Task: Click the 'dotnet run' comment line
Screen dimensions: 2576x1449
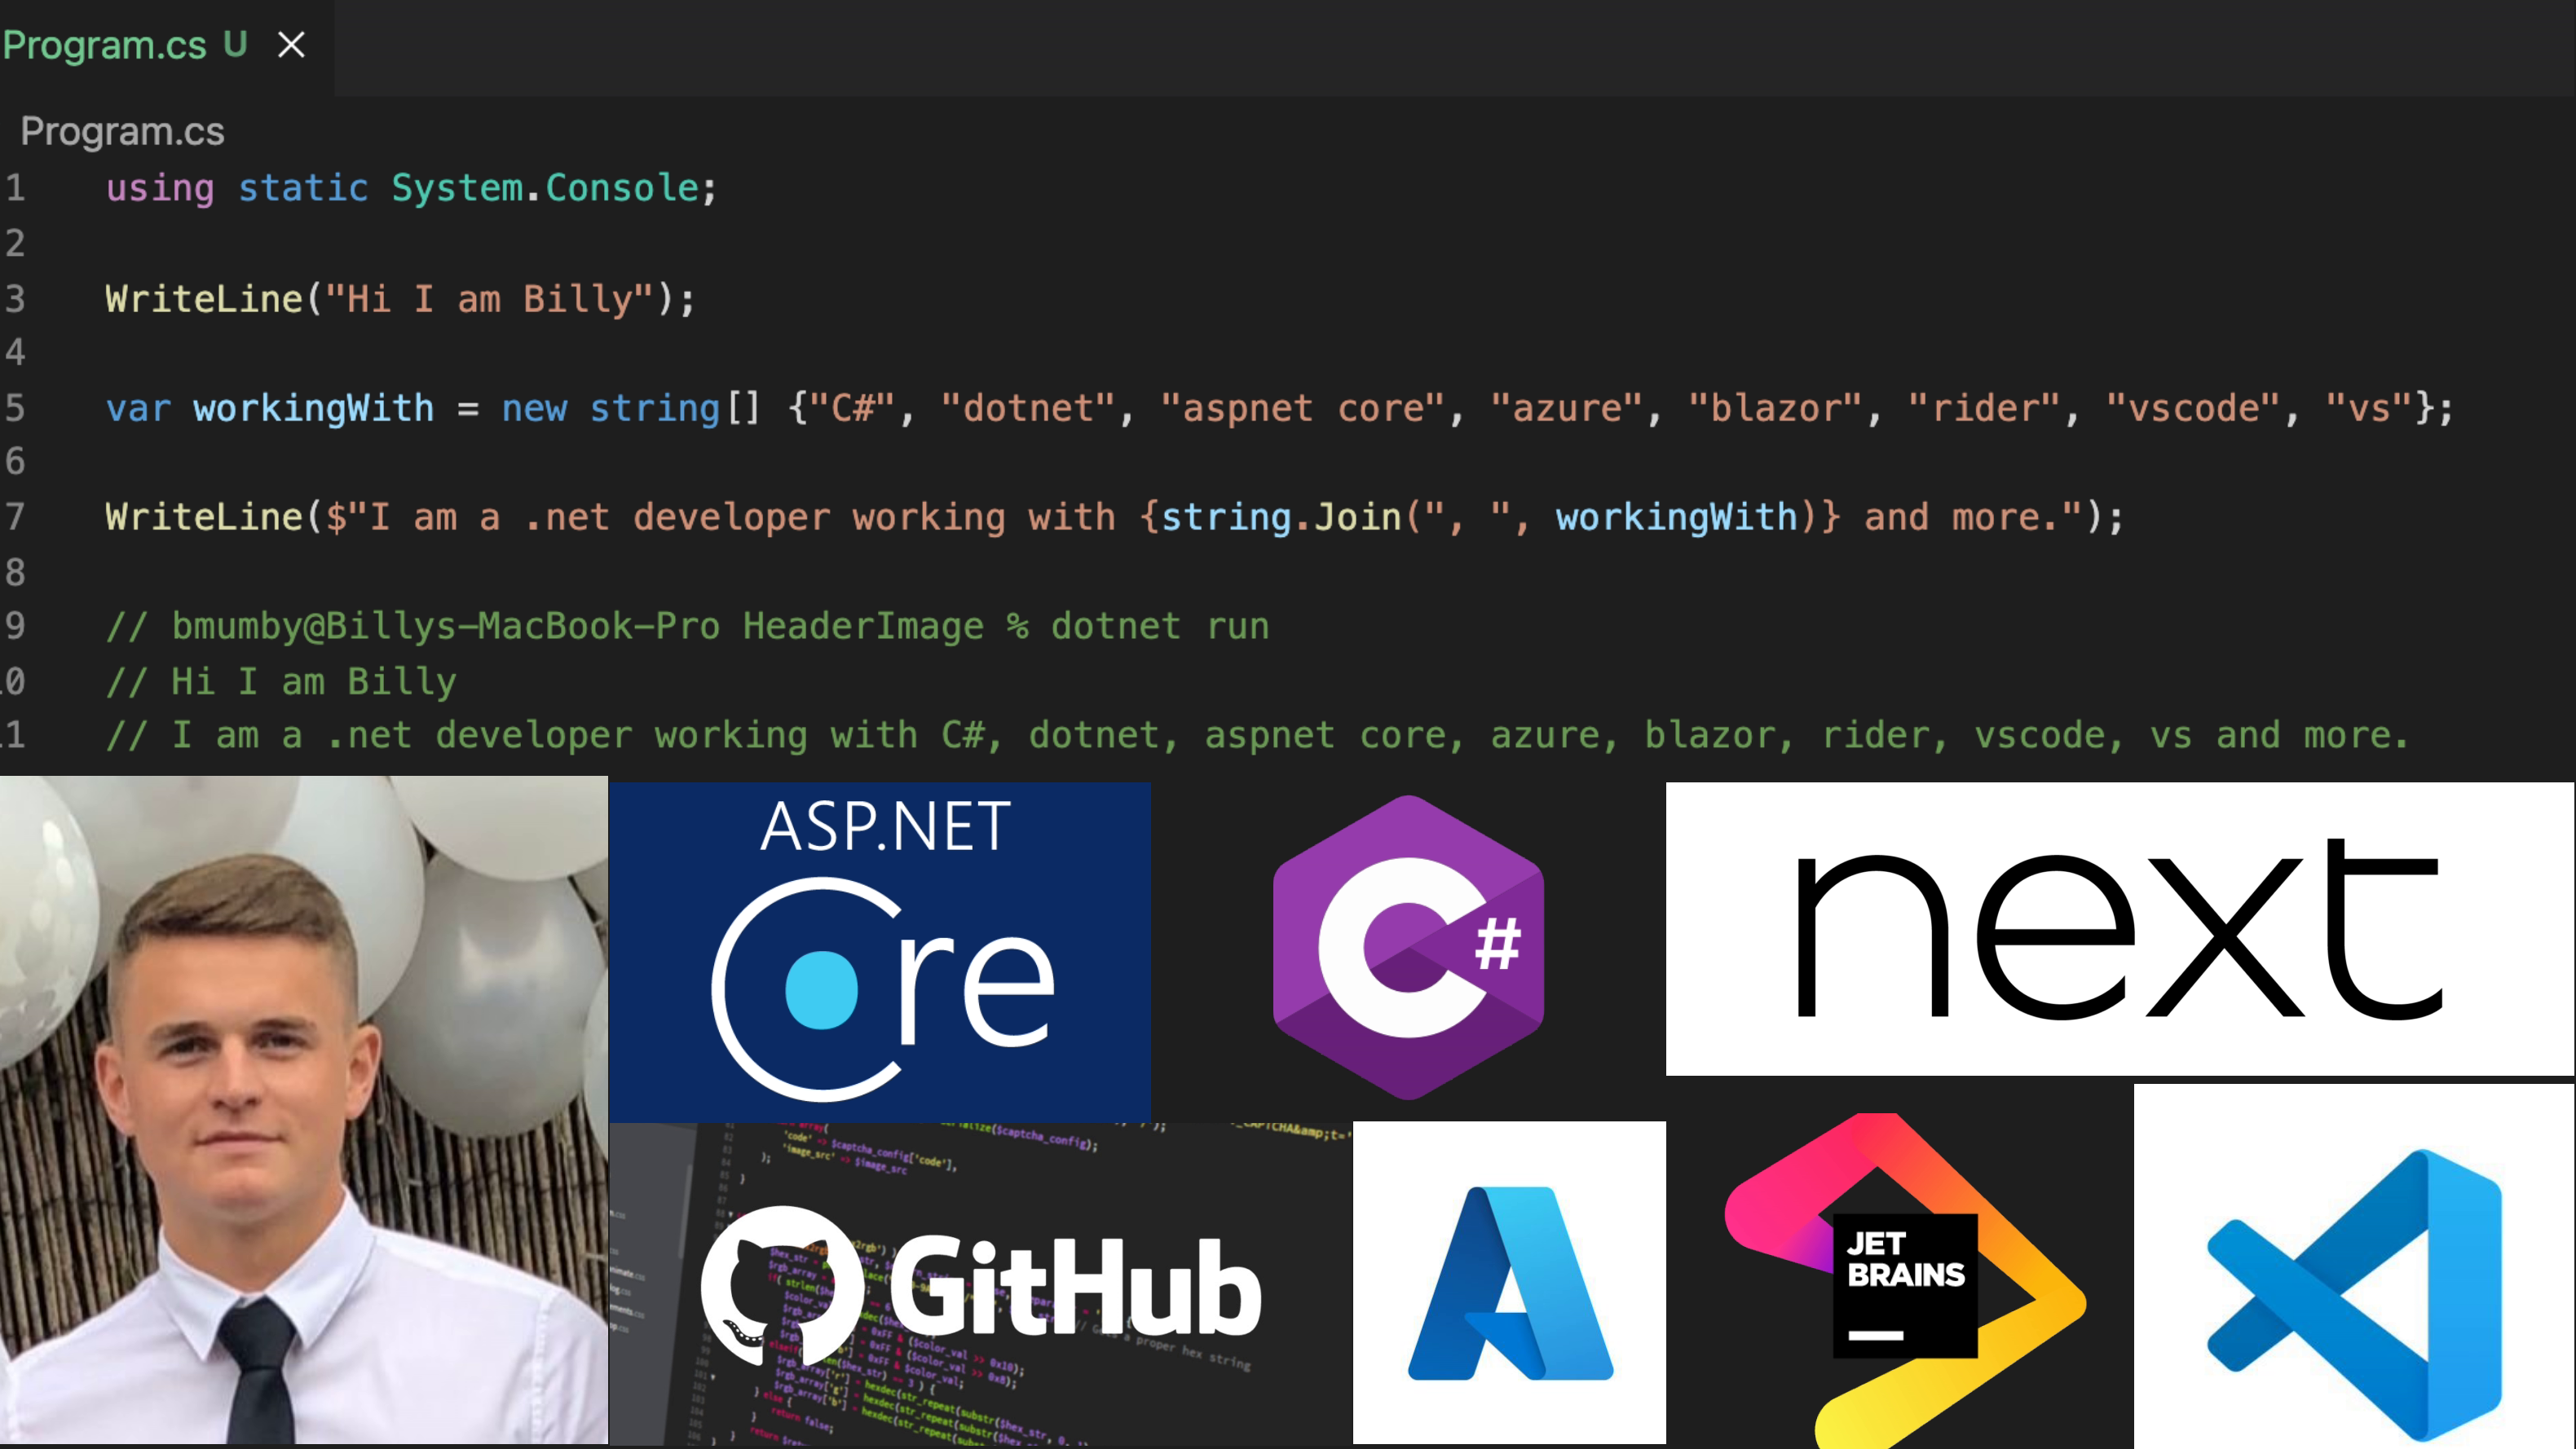Action: tap(688, 626)
